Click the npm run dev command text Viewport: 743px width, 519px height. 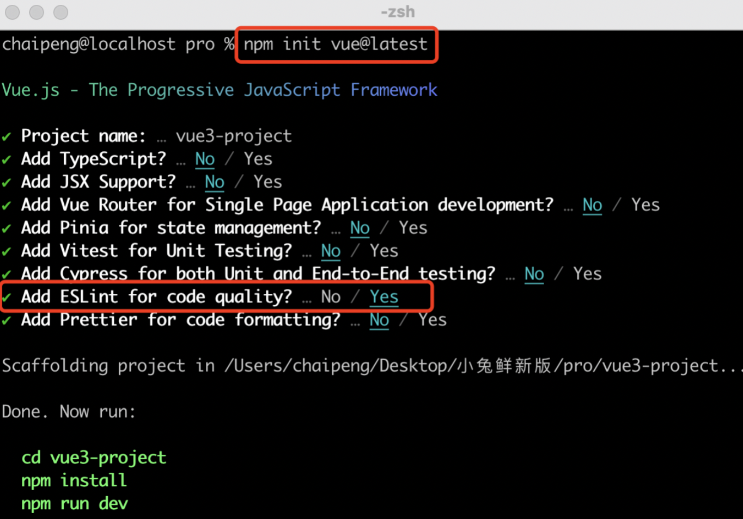74,503
